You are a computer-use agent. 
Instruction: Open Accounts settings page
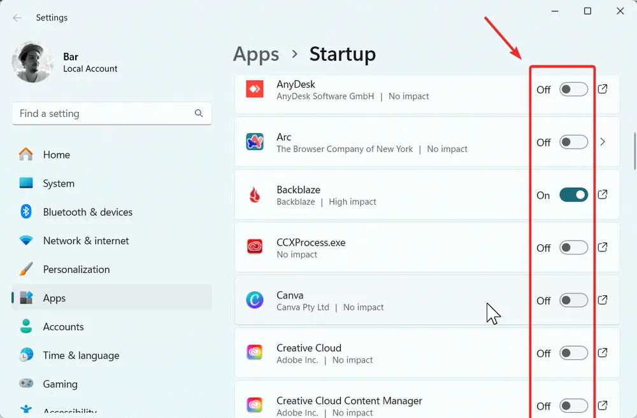[111, 326]
